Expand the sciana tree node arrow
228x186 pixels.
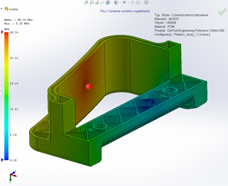pyautogui.click(x=2, y=9)
